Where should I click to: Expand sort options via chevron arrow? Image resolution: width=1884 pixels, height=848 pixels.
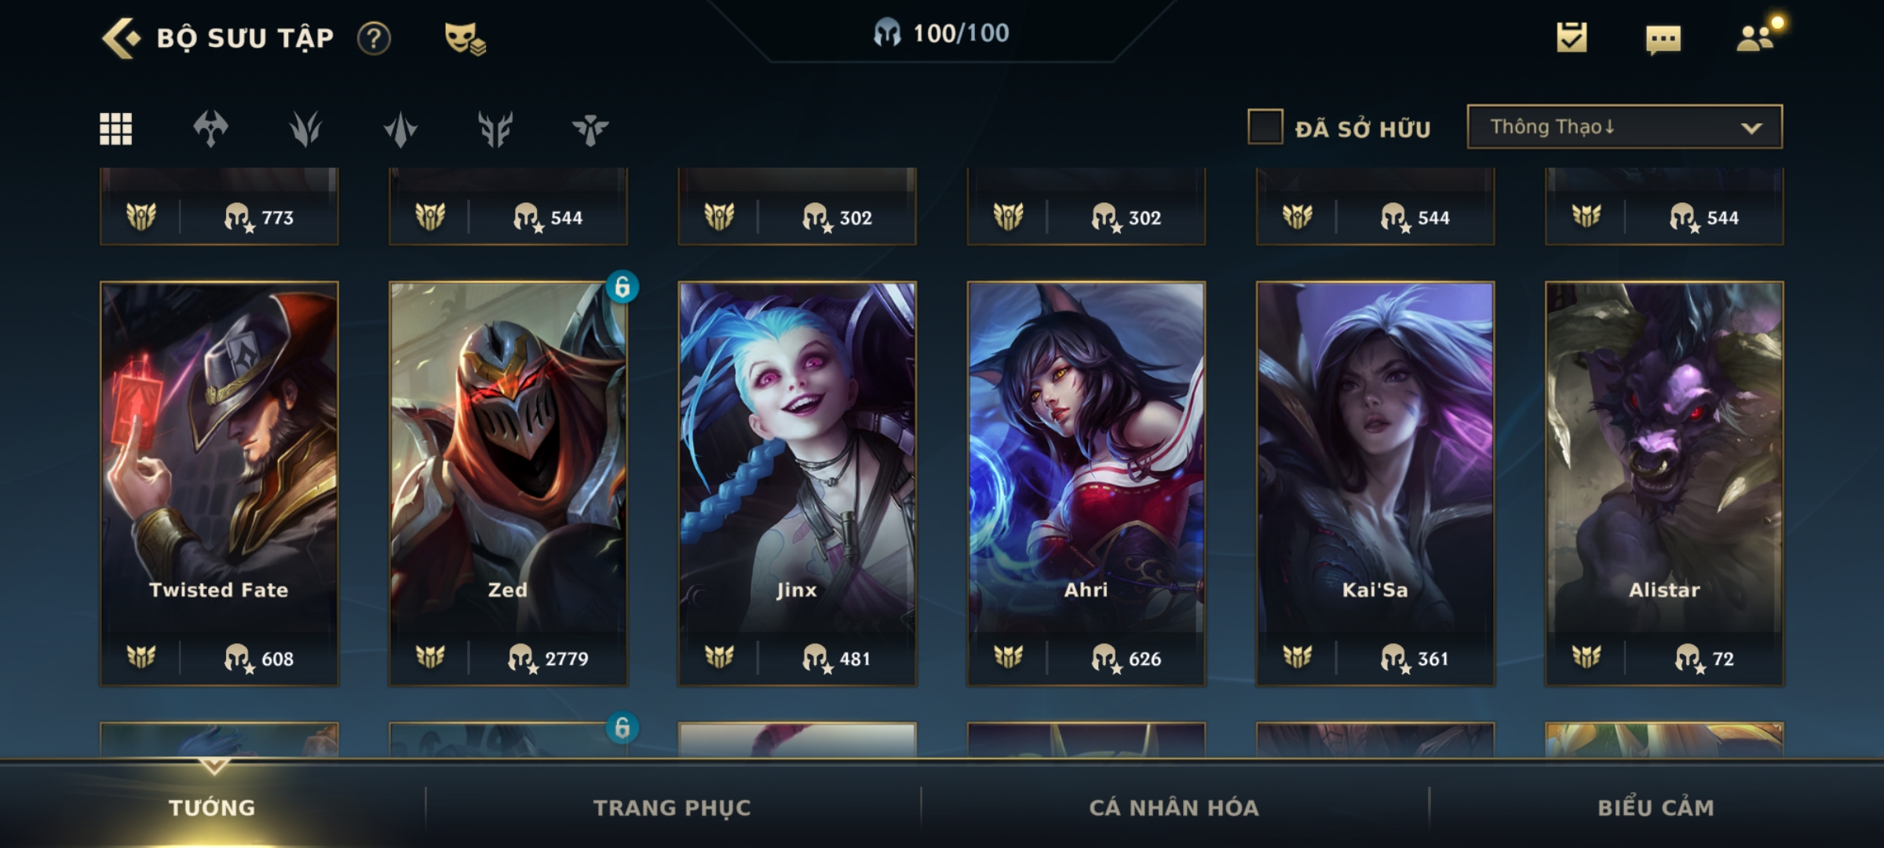pos(1752,128)
